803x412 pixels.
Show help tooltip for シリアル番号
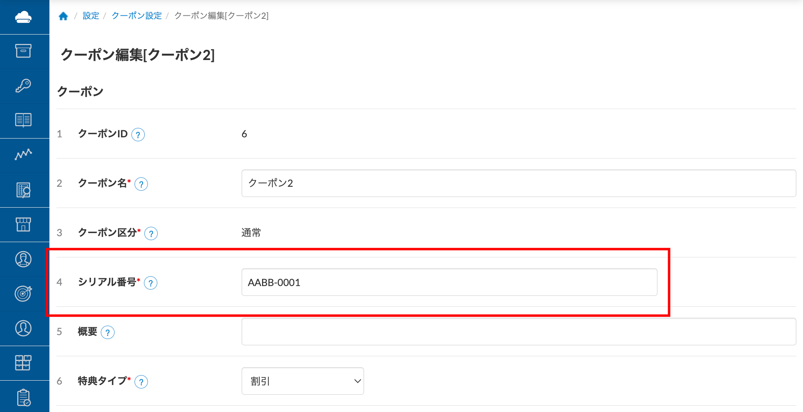151,283
